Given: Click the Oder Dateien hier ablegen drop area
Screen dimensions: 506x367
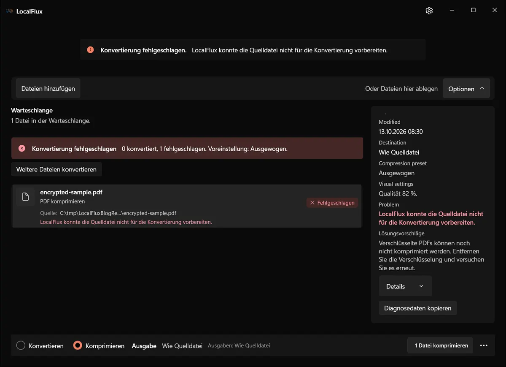Looking at the screenshot, I should pos(401,89).
